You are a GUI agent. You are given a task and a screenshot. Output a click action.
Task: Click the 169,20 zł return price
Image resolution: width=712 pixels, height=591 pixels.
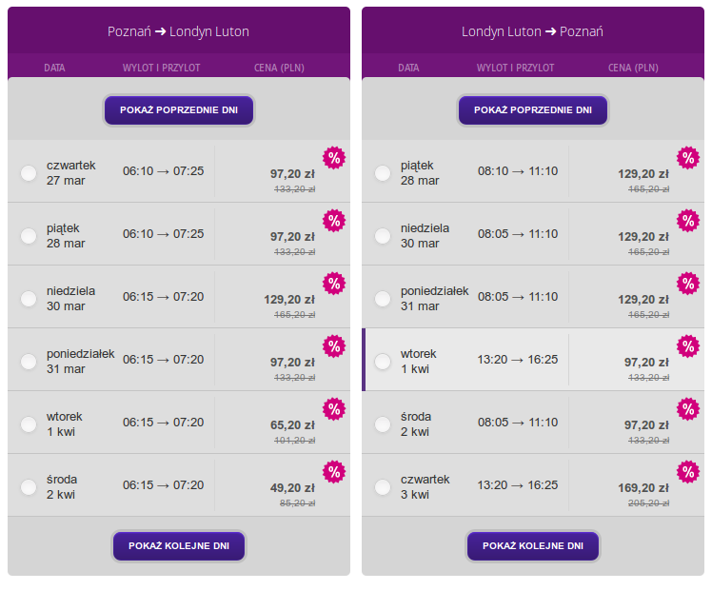pos(643,488)
